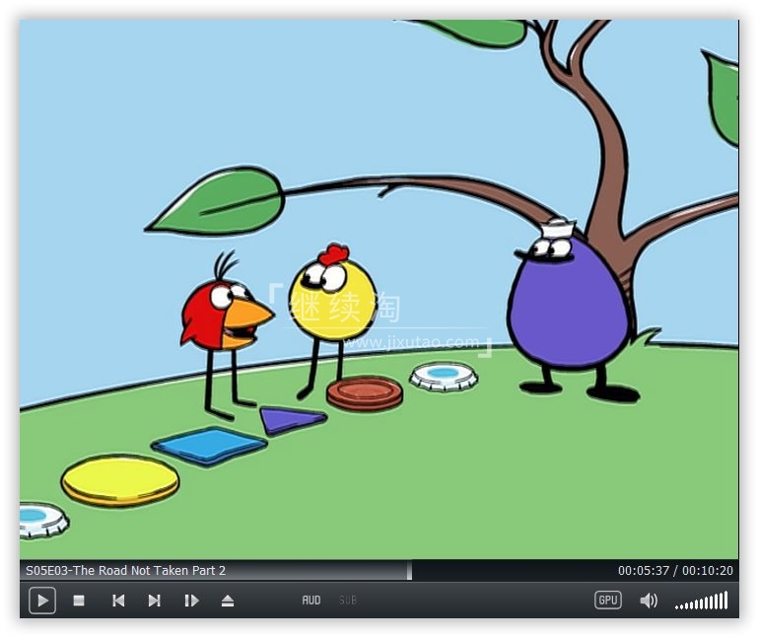Toggle GPU hardware acceleration
The image size is (759, 638).
tap(607, 601)
